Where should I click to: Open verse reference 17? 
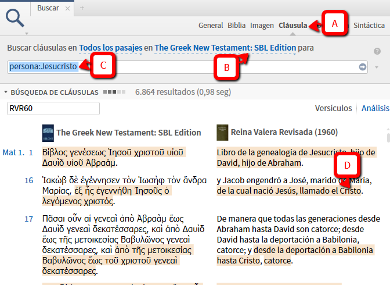pos(29,219)
